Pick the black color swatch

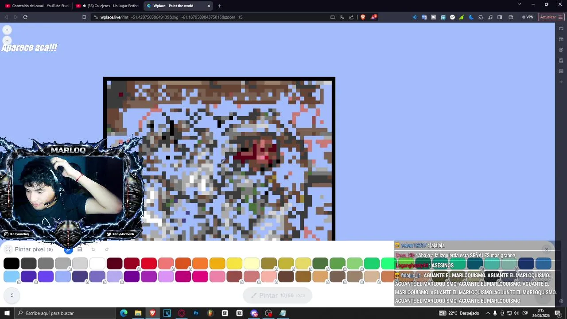tap(12, 264)
